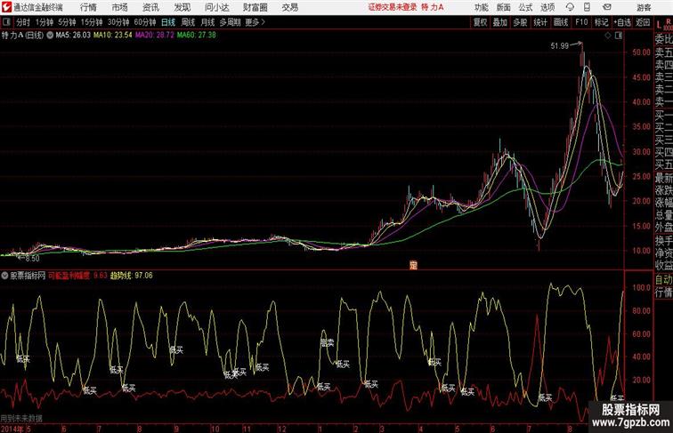Click the 通达信 red logo icon
The width and height of the screenshot is (673, 433).
[6, 7]
